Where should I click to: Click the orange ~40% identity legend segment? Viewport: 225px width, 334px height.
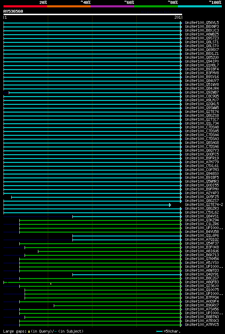click(69, 6)
